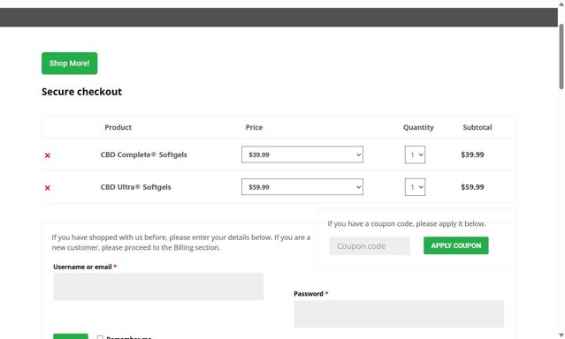Focus the Password input field
Viewport: 565px width, 339px height.
point(399,313)
